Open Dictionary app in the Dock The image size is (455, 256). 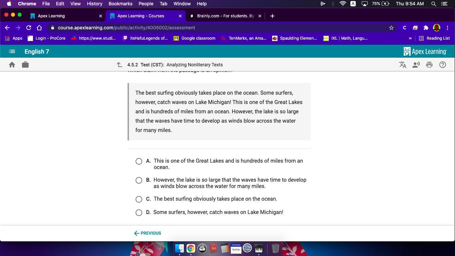point(214,248)
